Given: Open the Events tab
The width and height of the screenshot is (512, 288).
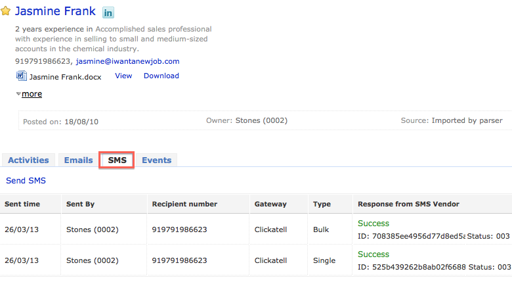Looking at the screenshot, I should coord(156,160).
